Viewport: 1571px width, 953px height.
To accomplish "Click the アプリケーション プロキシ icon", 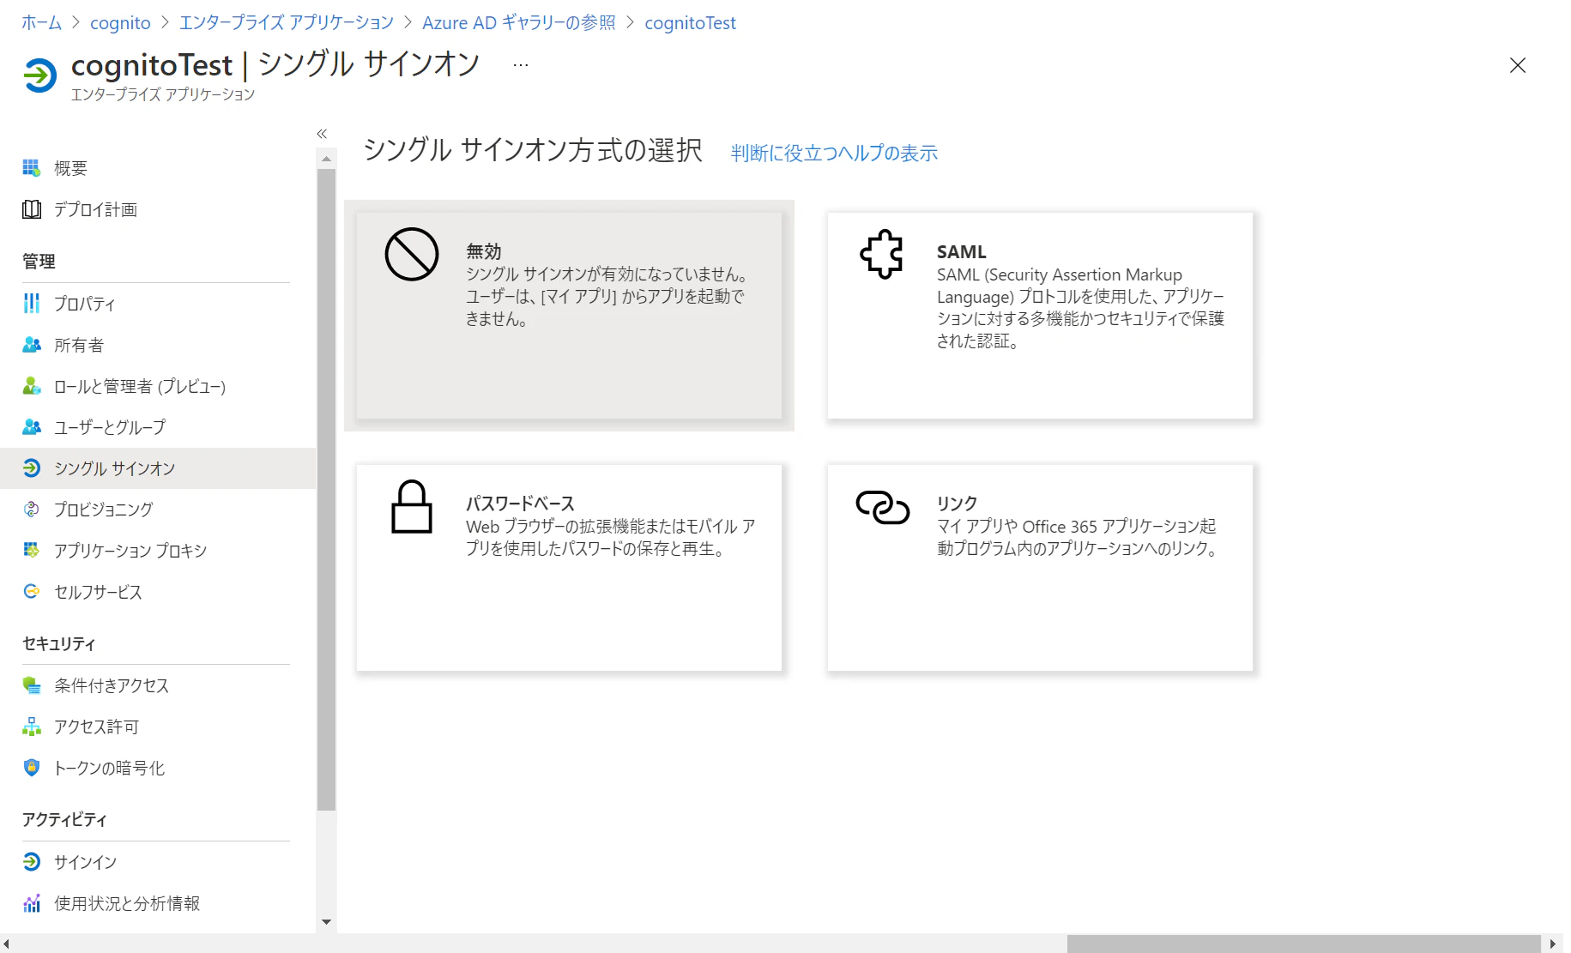I will coord(32,550).
